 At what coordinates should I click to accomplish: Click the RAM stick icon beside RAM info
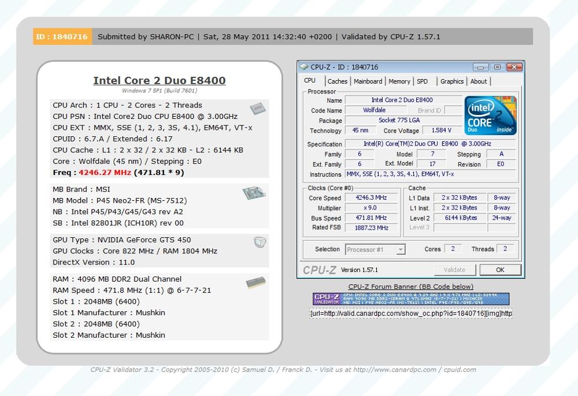click(x=256, y=282)
